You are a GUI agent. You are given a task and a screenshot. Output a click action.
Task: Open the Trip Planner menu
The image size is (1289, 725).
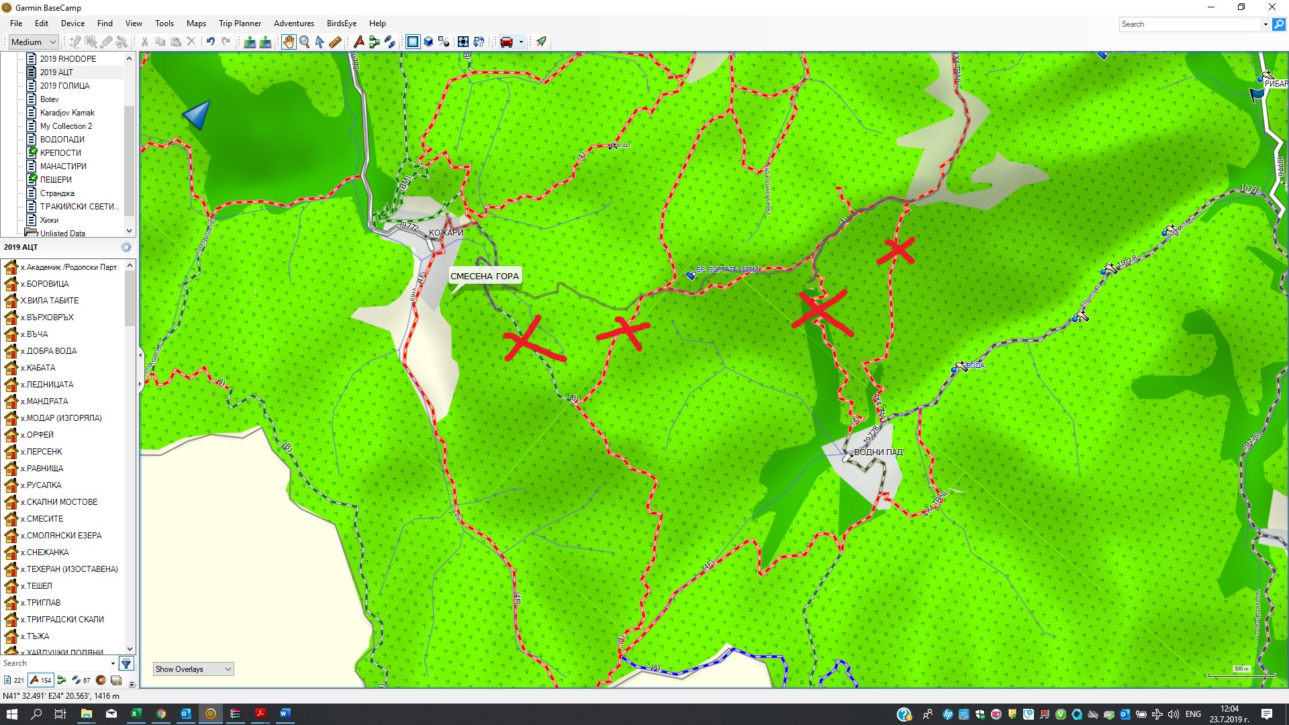point(240,23)
